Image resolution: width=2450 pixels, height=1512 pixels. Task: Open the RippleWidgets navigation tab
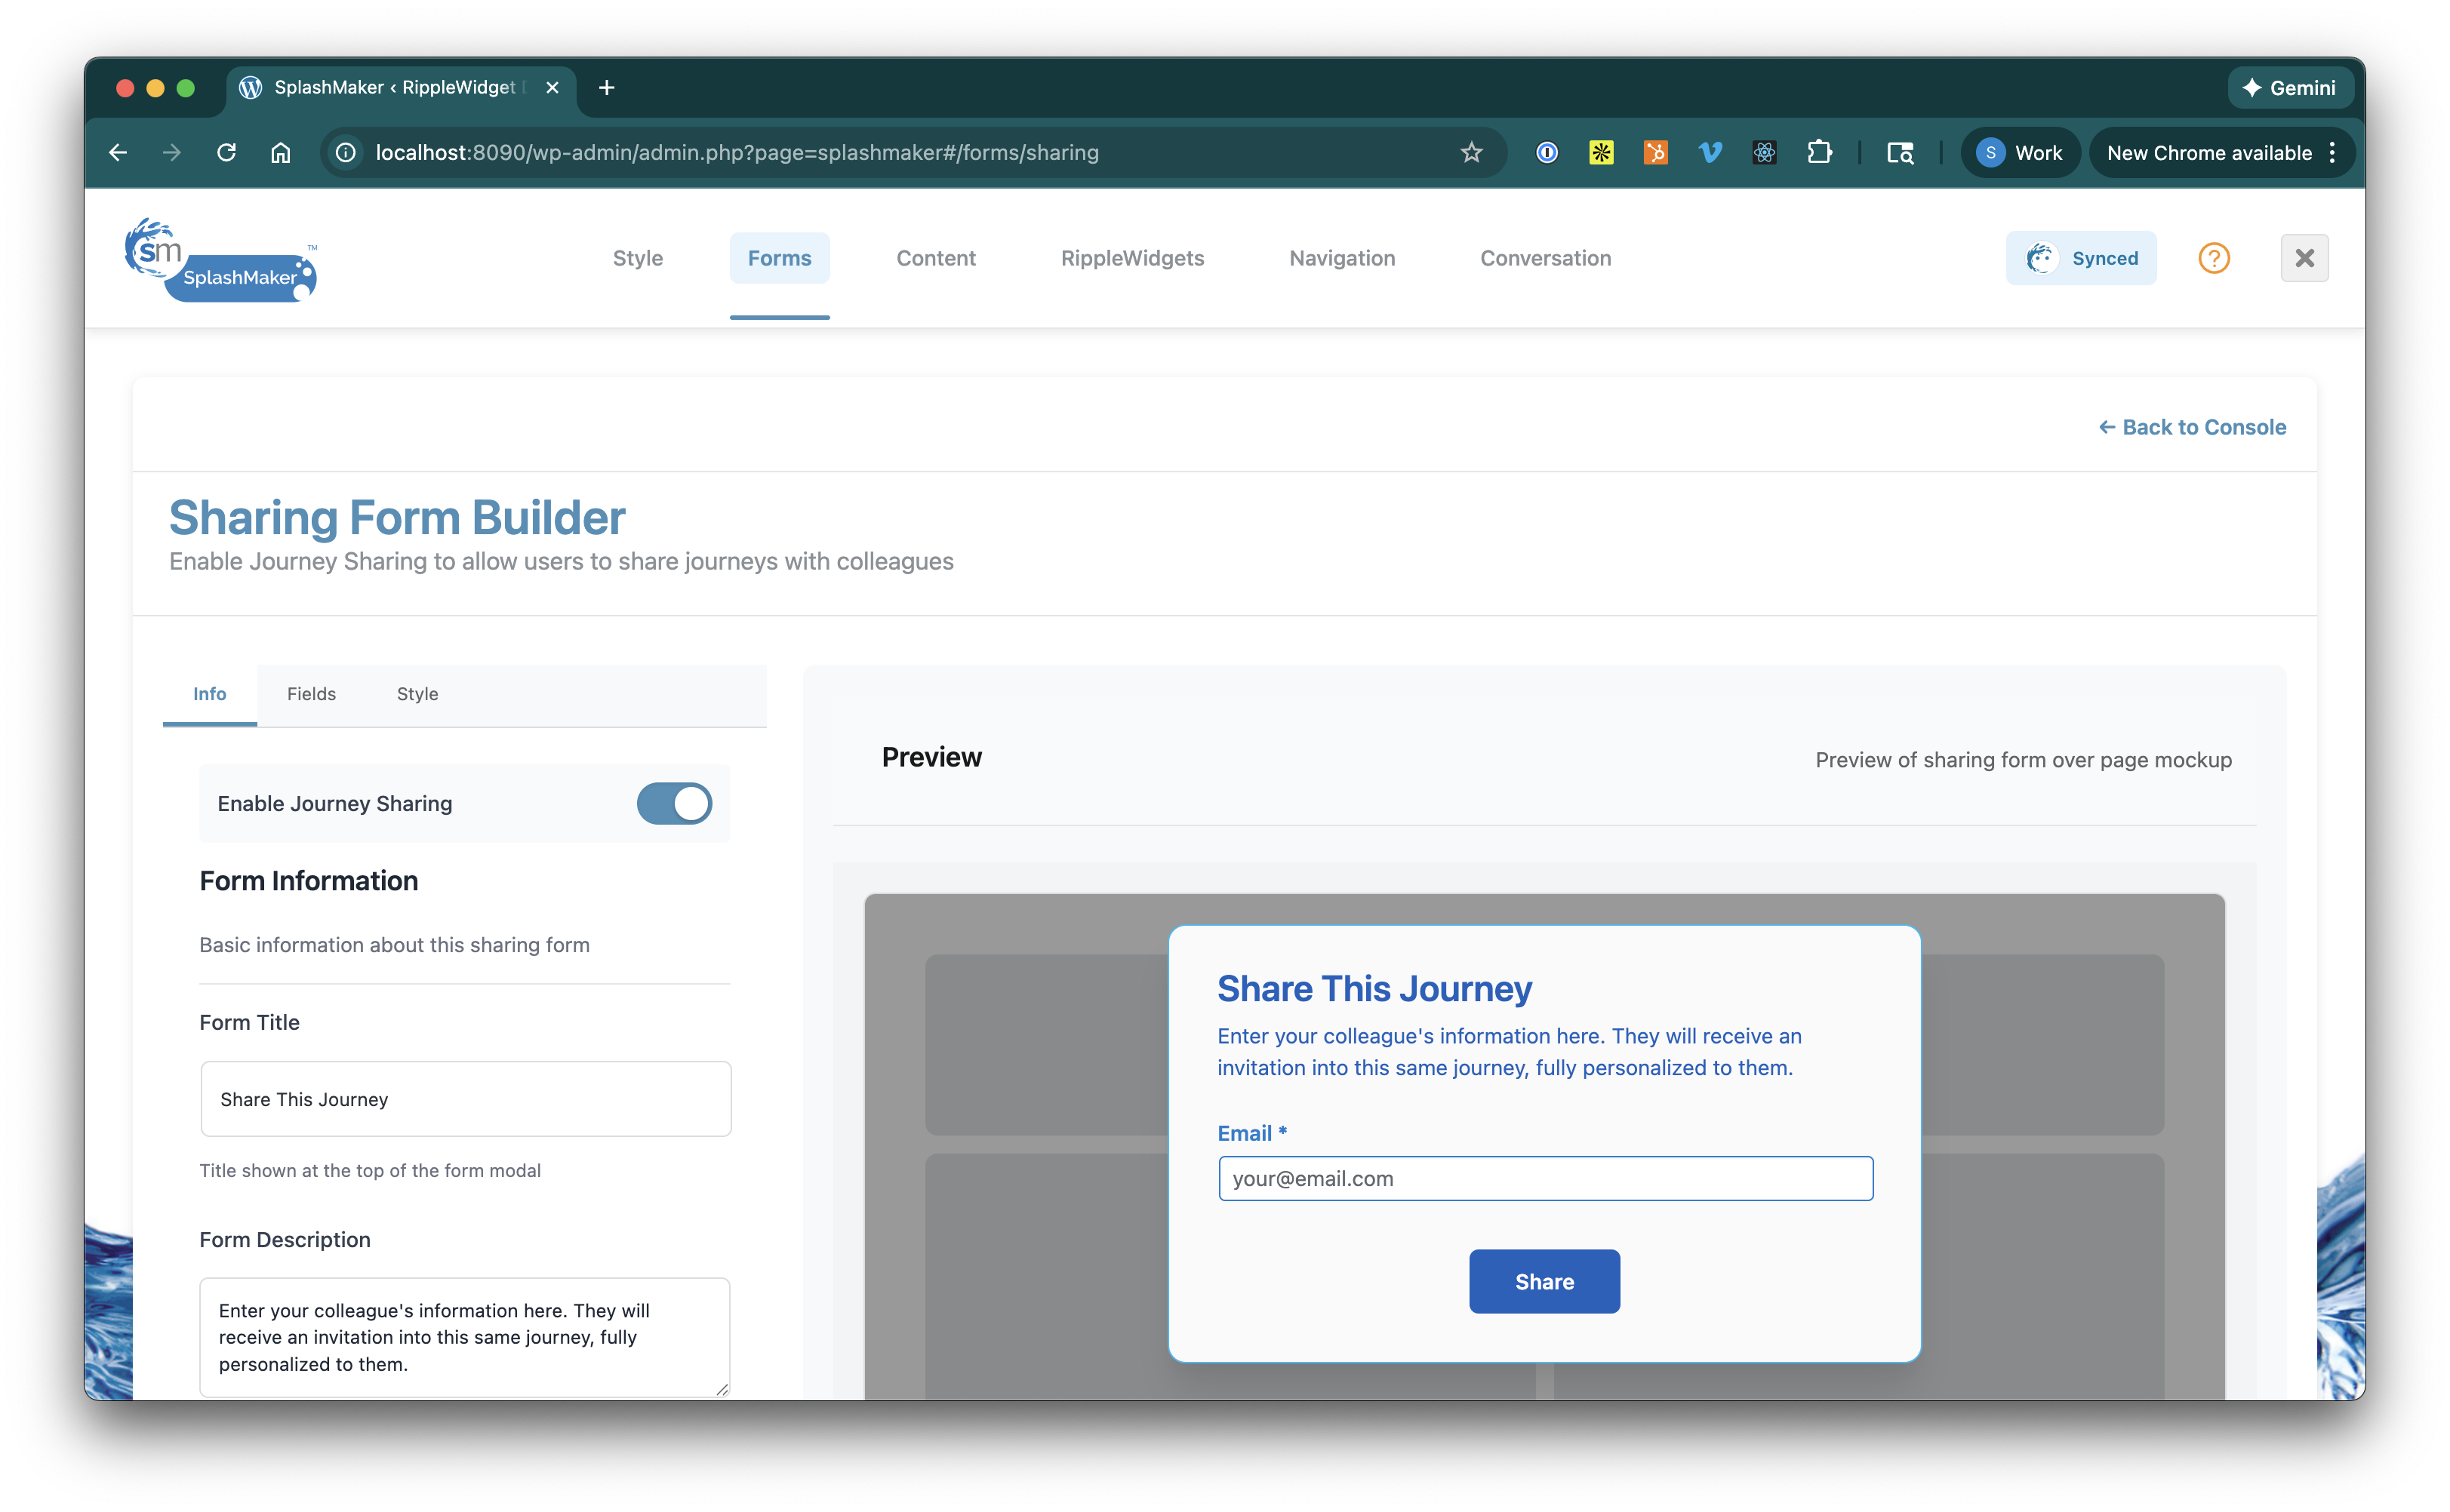tap(1131, 258)
